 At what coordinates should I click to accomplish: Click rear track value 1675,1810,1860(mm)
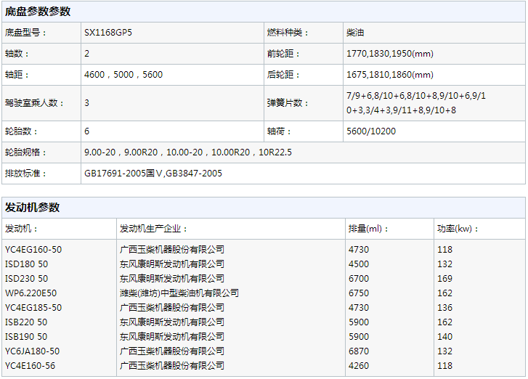tap(390, 74)
